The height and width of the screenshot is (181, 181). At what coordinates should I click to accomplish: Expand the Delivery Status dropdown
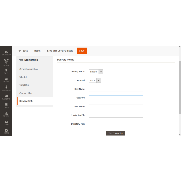click(96, 72)
